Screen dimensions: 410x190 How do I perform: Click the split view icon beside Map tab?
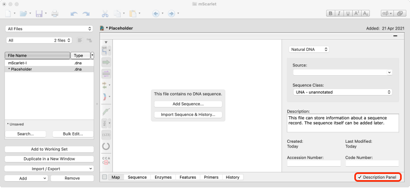click(x=105, y=177)
